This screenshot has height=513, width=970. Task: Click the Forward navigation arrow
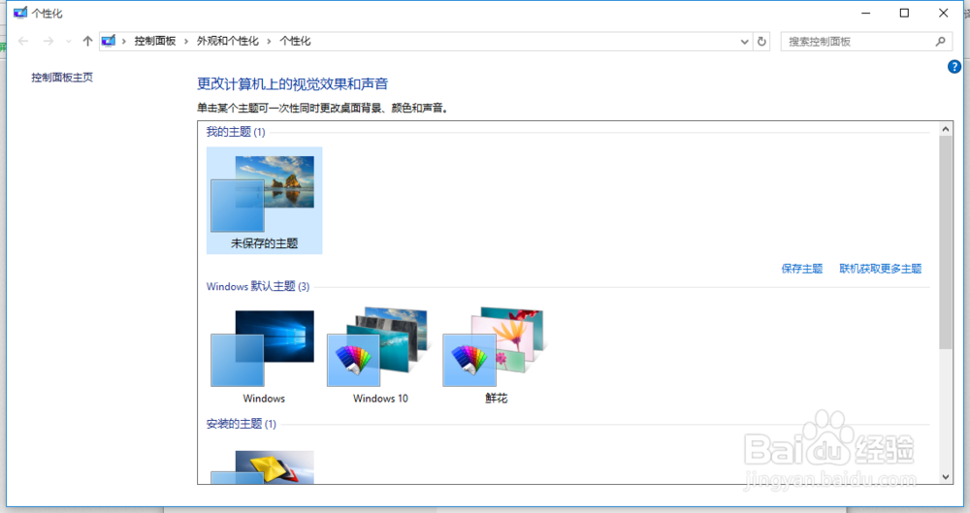(x=48, y=41)
